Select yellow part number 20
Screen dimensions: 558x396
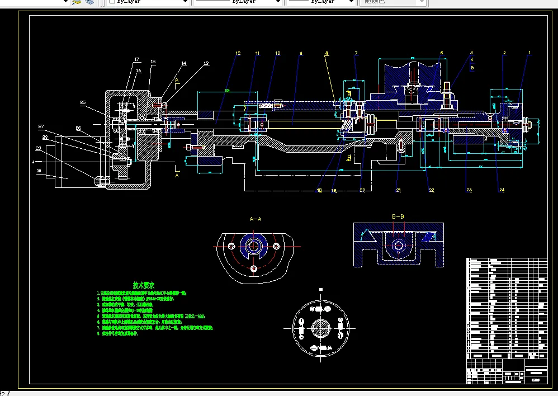tap(362, 191)
